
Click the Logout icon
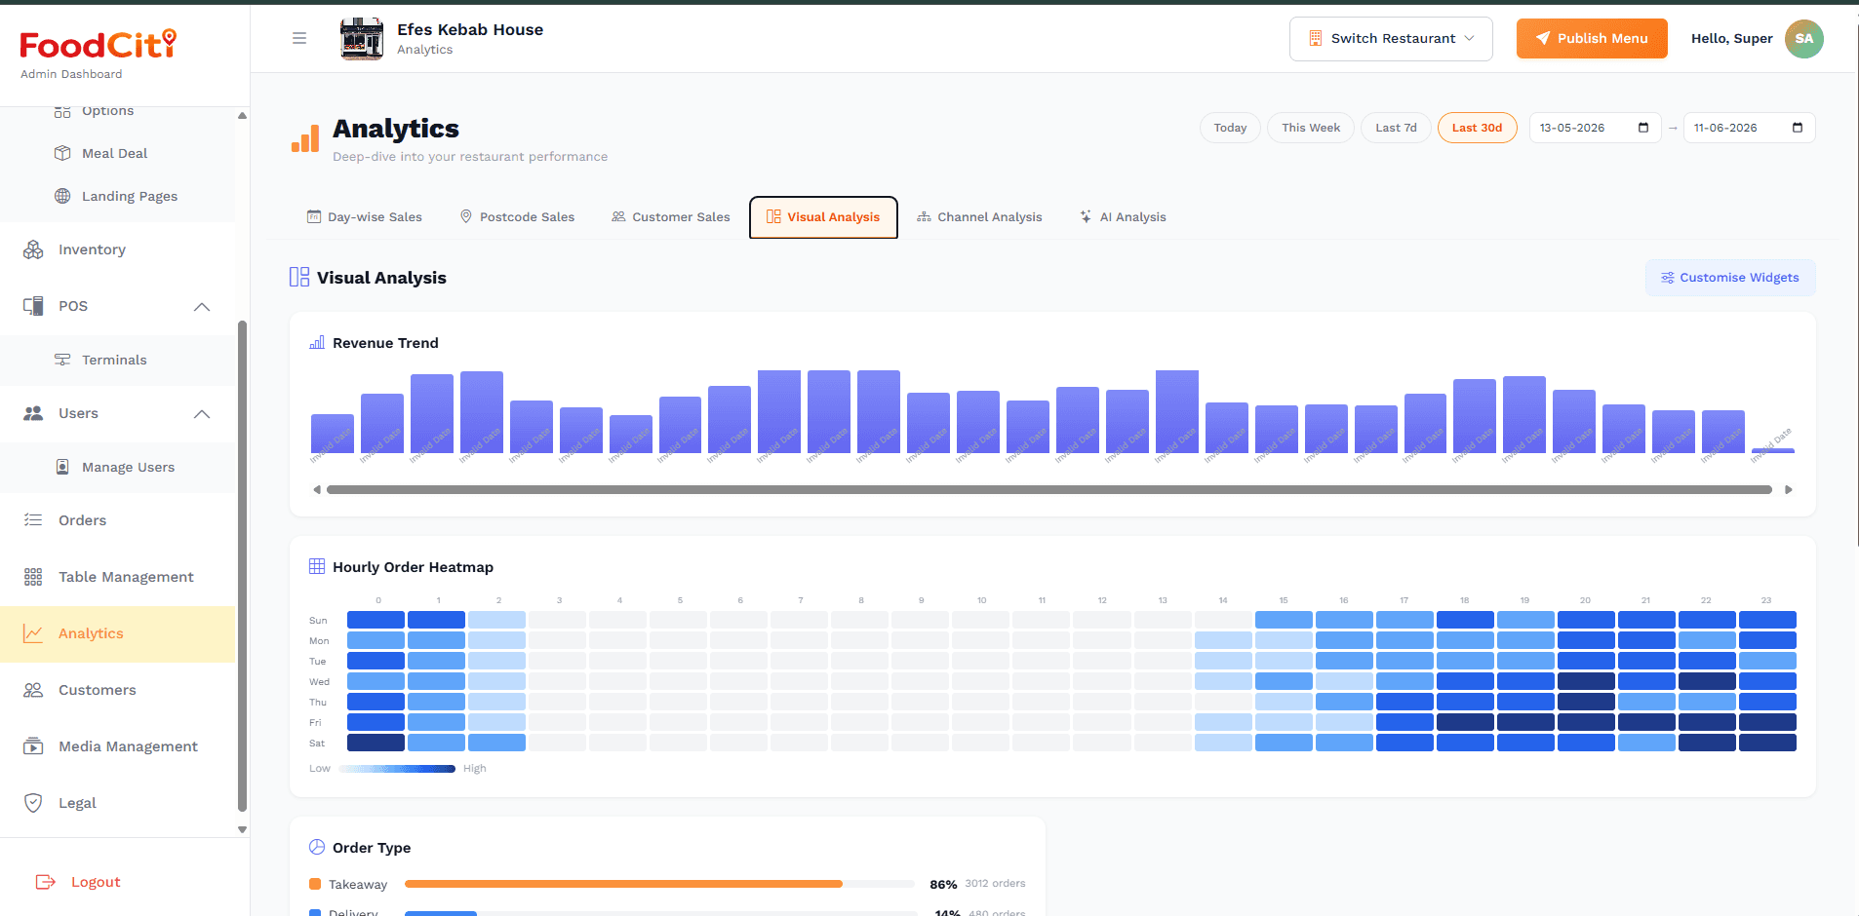(x=46, y=882)
